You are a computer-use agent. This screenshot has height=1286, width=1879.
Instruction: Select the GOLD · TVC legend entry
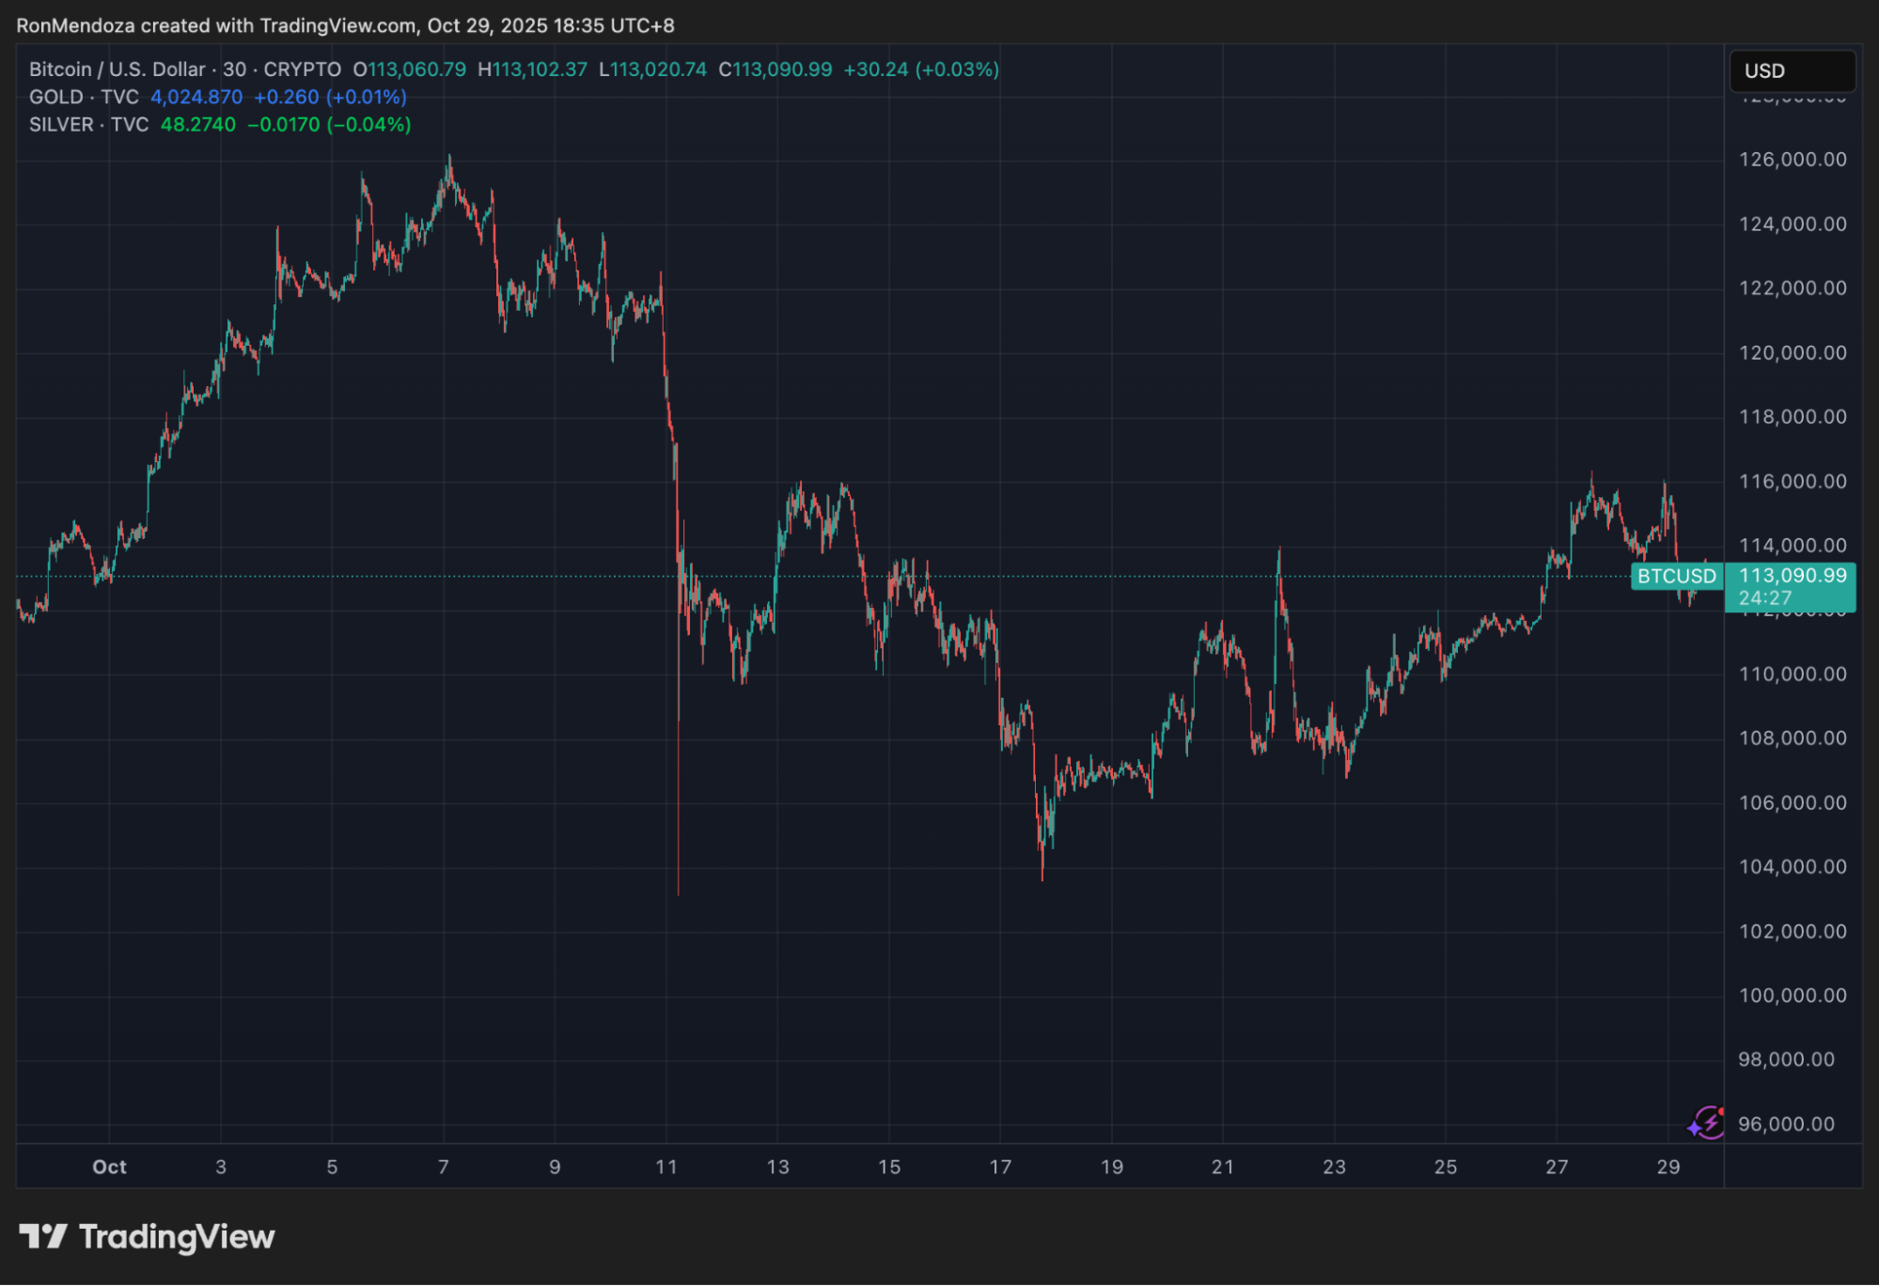(x=84, y=97)
